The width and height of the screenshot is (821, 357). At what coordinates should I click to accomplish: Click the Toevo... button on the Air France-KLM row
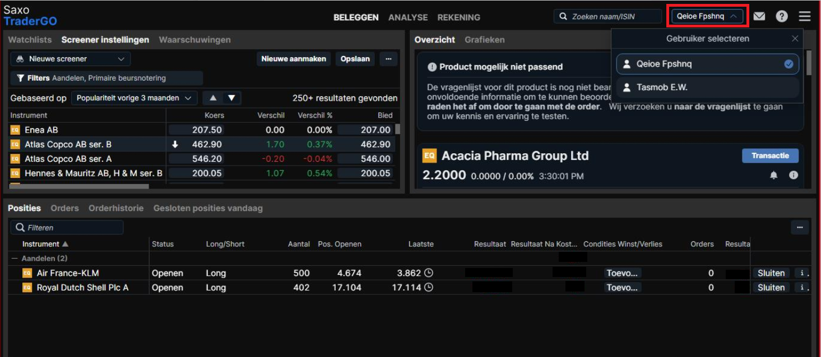pos(622,273)
